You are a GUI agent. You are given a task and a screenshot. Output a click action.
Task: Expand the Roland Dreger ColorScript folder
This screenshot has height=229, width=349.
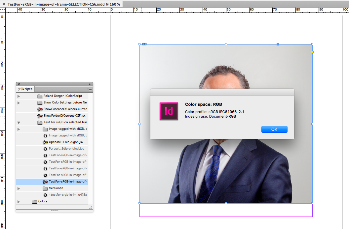19,96
